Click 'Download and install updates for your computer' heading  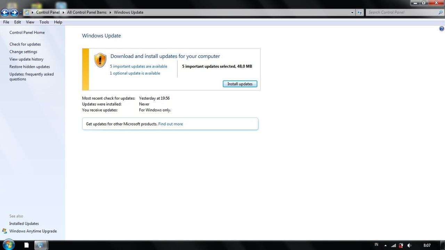coord(165,56)
